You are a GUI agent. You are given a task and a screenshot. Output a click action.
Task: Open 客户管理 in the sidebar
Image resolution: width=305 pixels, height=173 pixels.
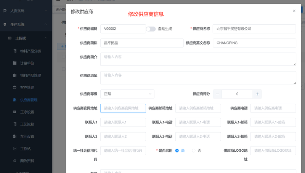[27, 88]
